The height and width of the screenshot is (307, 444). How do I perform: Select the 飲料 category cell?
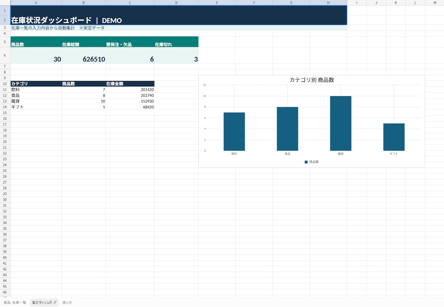(36, 89)
